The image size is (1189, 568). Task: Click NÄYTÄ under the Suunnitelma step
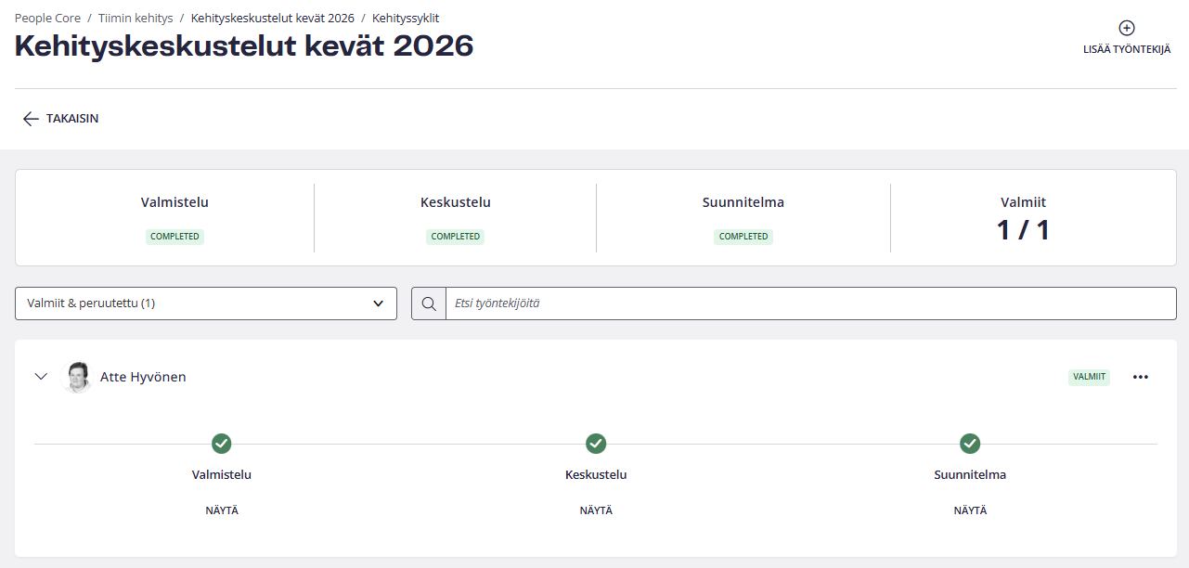point(970,510)
